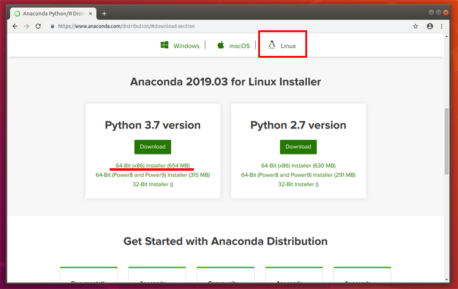Click the scrollbar up arrow
This screenshot has height=289, width=458.
coord(447,36)
